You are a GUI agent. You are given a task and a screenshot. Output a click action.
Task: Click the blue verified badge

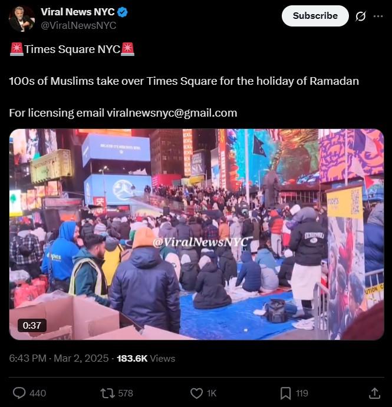click(x=123, y=12)
